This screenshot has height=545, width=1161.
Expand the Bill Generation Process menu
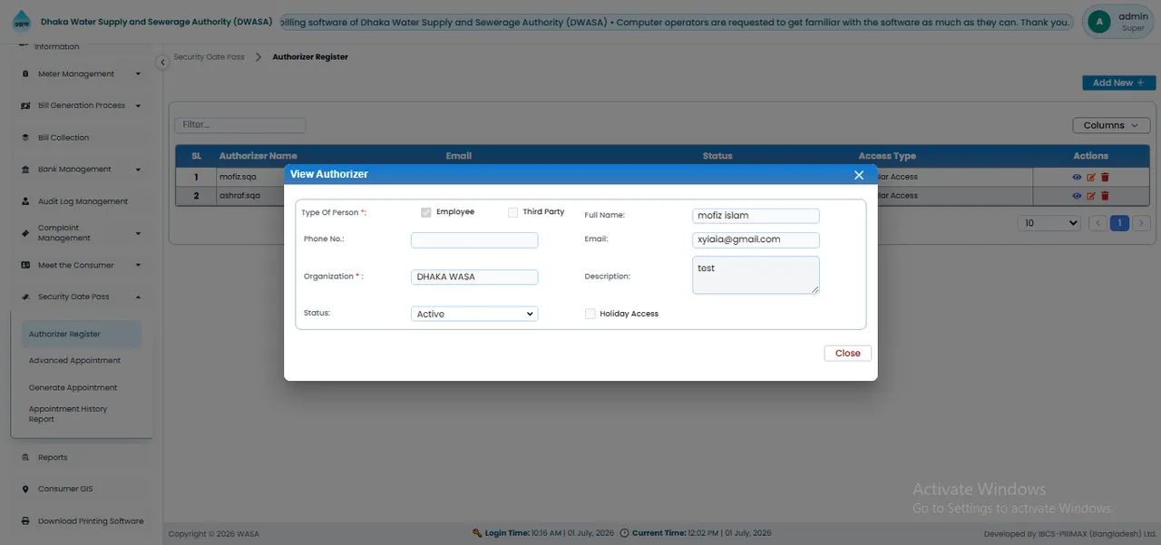tap(139, 106)
